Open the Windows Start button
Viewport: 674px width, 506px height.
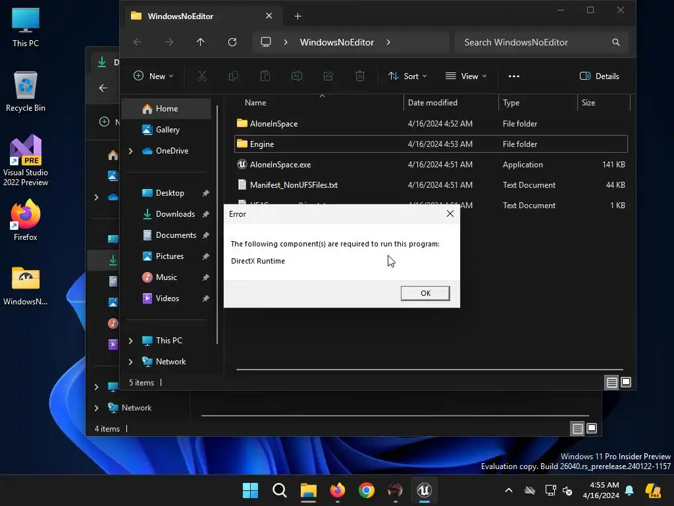(250, 490)
